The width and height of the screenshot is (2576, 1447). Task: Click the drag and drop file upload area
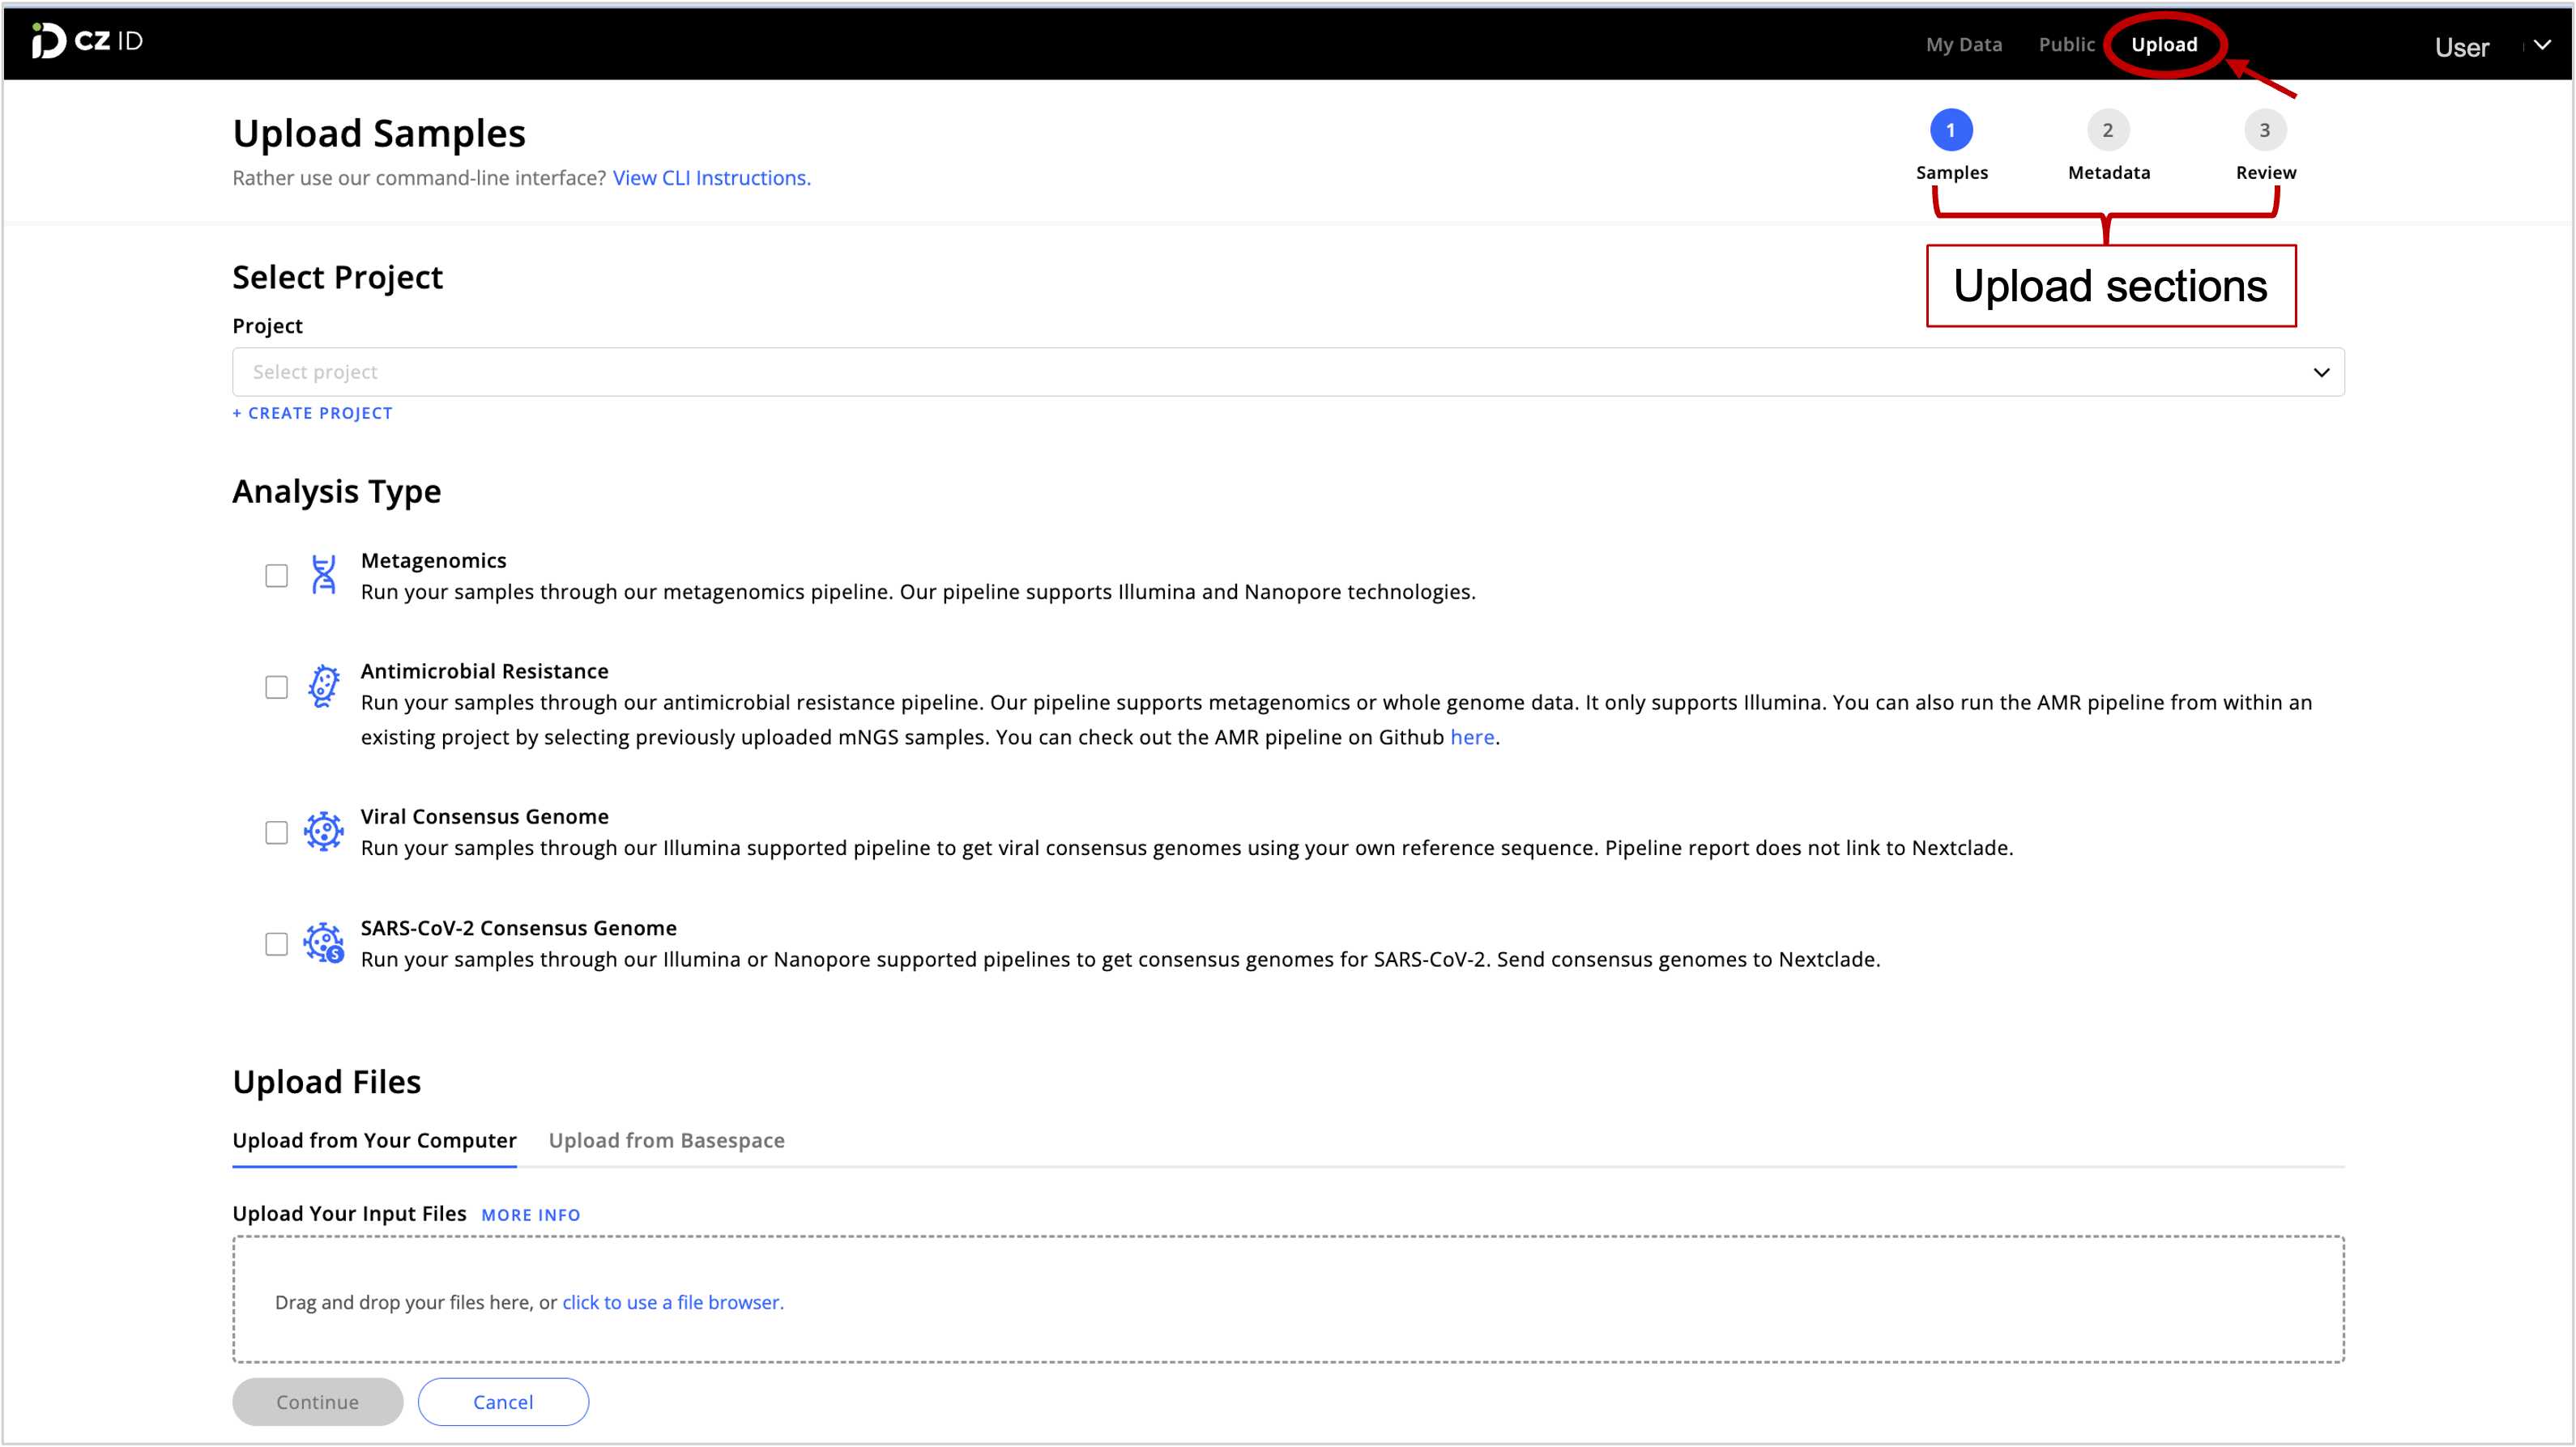point(1288,1299)
